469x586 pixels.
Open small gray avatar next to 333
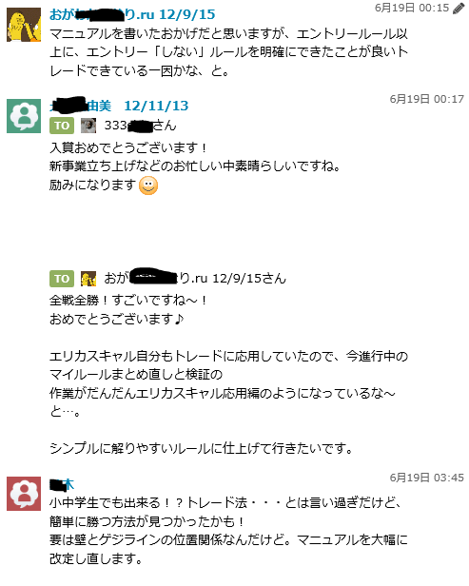point(88,126)
